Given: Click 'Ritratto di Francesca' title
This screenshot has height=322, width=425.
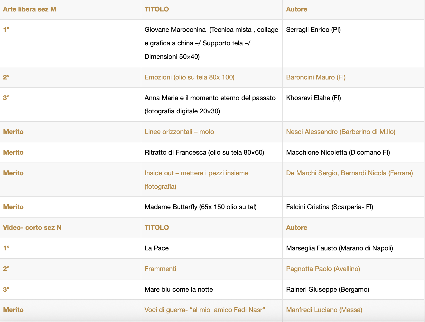Looking at the screenshot, I should (204, 153).
